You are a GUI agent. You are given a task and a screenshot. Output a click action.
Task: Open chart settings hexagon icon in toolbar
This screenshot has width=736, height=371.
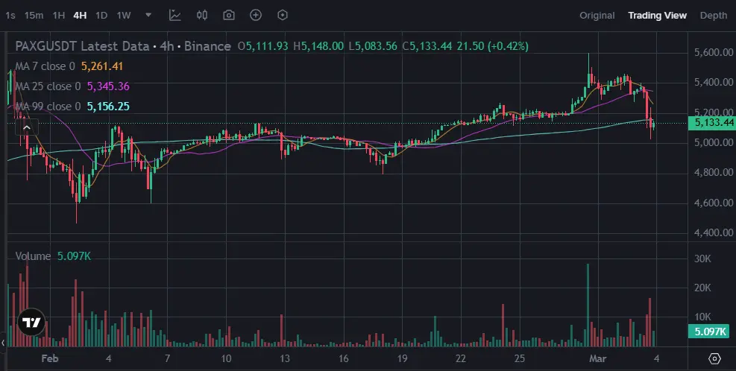(282, 15)
